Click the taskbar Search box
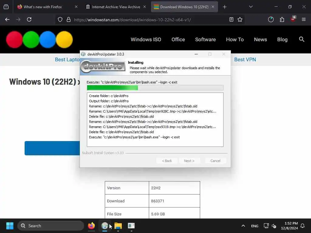Screen dimensions: 311x233 [x=51, y=226]
